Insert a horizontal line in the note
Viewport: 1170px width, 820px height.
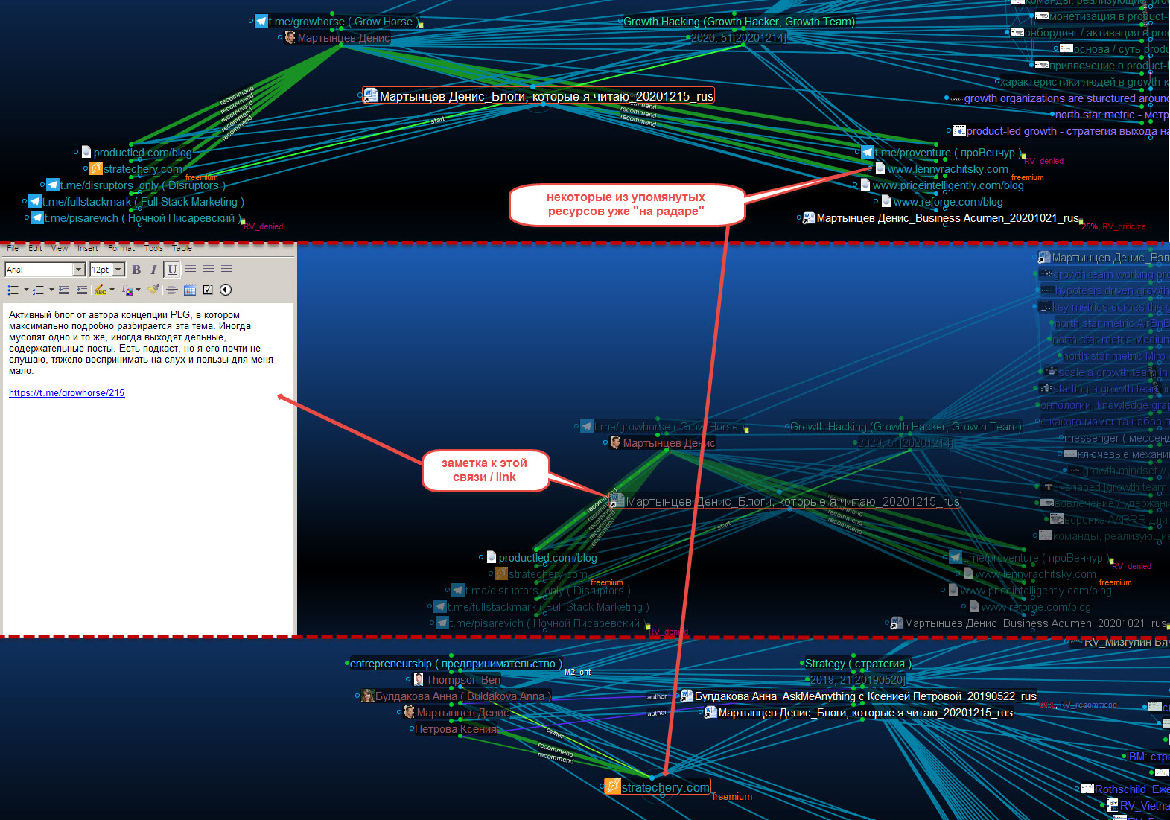[172, 290]
